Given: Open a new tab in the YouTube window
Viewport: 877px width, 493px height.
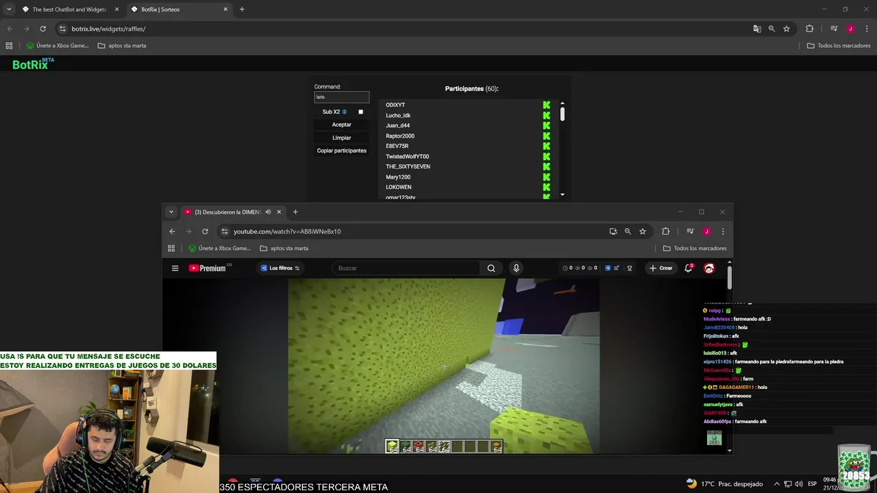Looking at the screenshot, I should (295, 212).
